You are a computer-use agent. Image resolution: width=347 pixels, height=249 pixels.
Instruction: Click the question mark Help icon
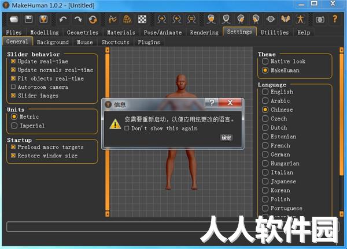click(335, 19)
